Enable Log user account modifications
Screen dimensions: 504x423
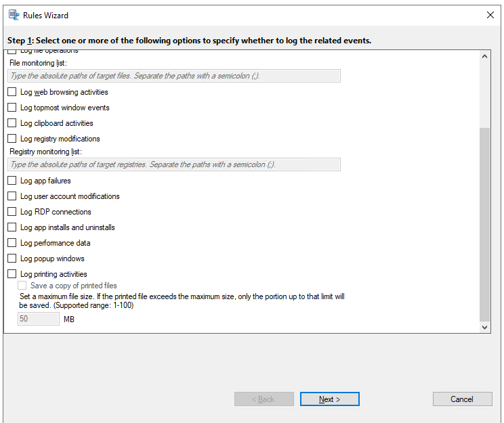coord(12,196)
